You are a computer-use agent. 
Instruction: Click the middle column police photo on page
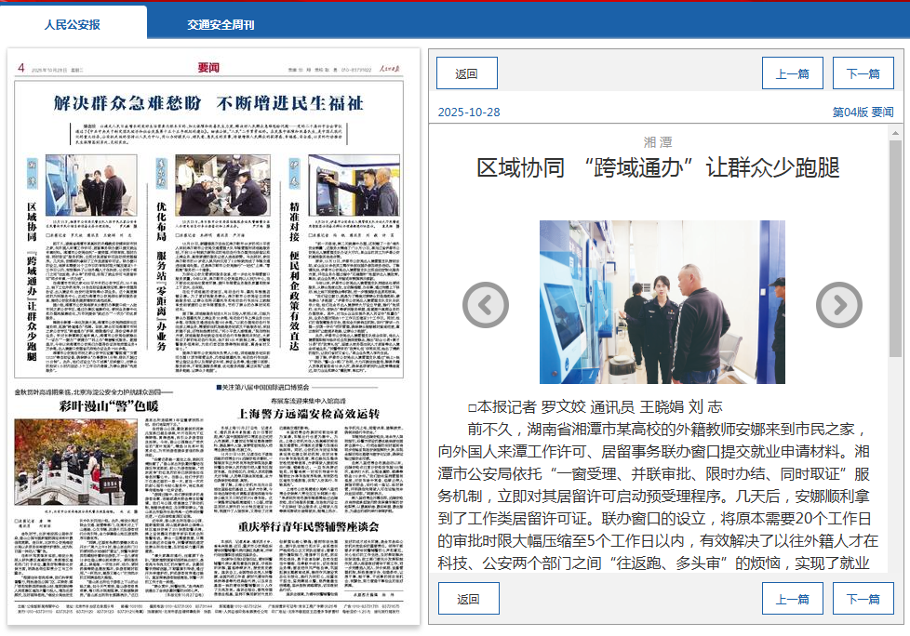pyautogui.click(x=223, y=185)
